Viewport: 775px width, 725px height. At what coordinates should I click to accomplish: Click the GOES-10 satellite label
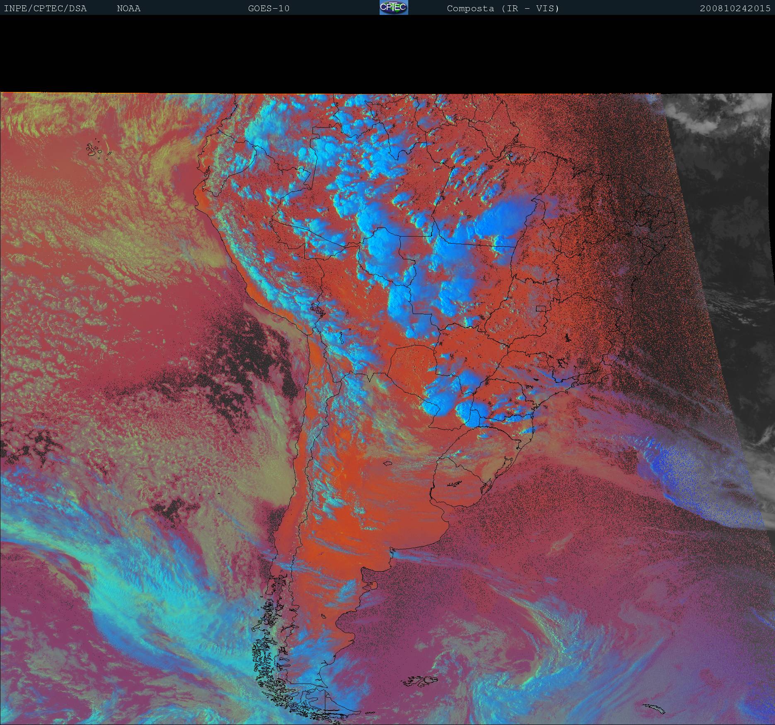click(269, 9)
